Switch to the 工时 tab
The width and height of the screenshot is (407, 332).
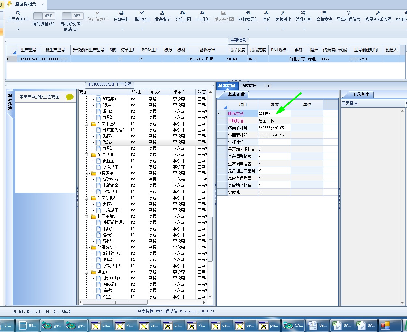point(268,86)
